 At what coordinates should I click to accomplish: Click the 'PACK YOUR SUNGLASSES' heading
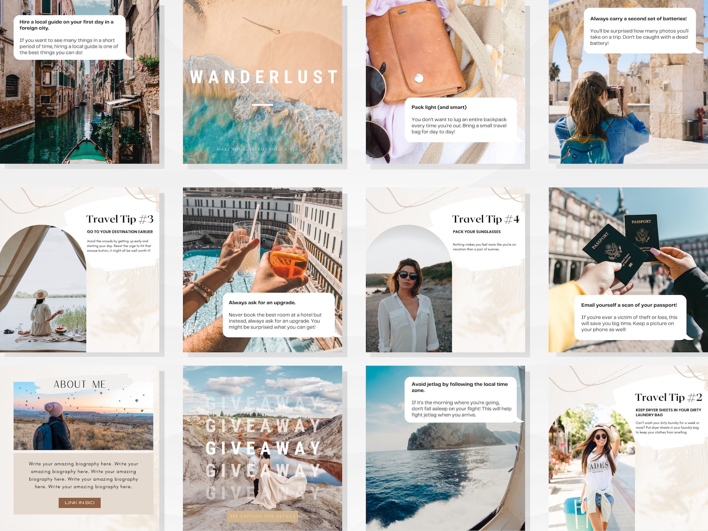click(477, 232)
